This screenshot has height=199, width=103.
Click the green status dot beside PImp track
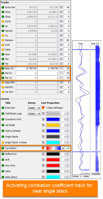3,12
